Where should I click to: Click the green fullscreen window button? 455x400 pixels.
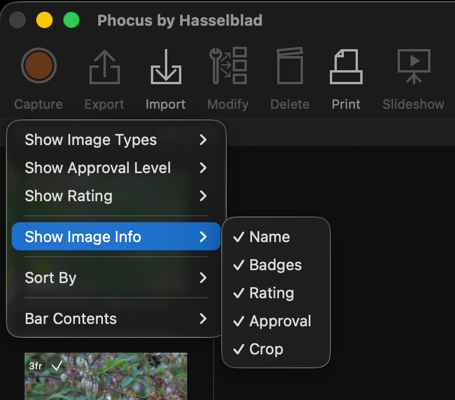tap(71, 20)
